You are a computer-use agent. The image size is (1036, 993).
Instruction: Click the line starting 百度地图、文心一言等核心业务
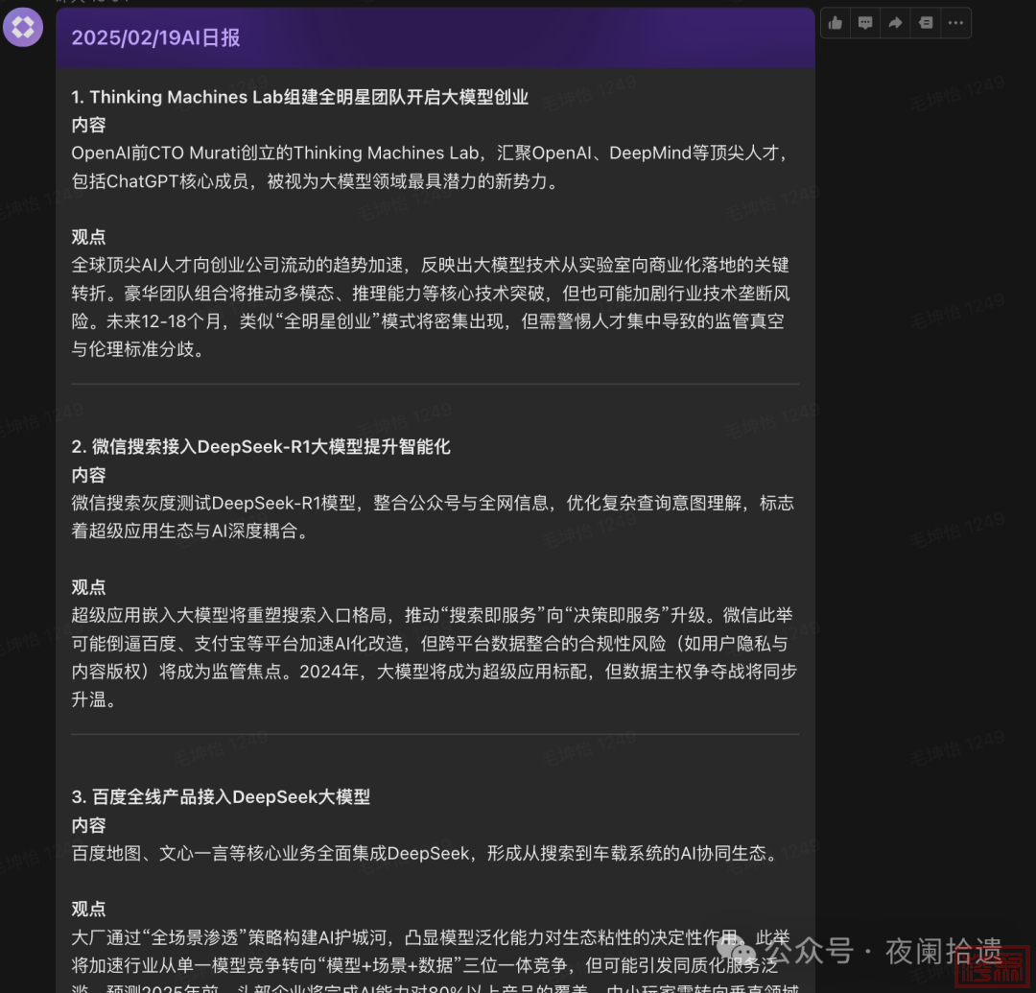(x=426, y=854)
